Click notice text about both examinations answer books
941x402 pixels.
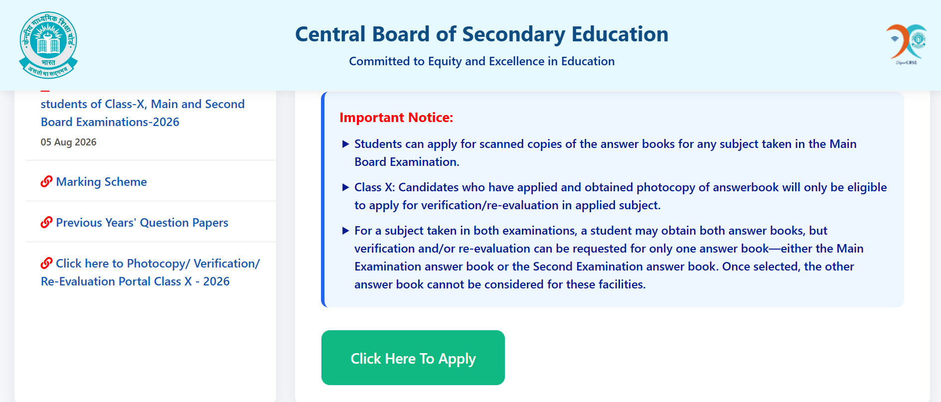(x=609, y=258)
